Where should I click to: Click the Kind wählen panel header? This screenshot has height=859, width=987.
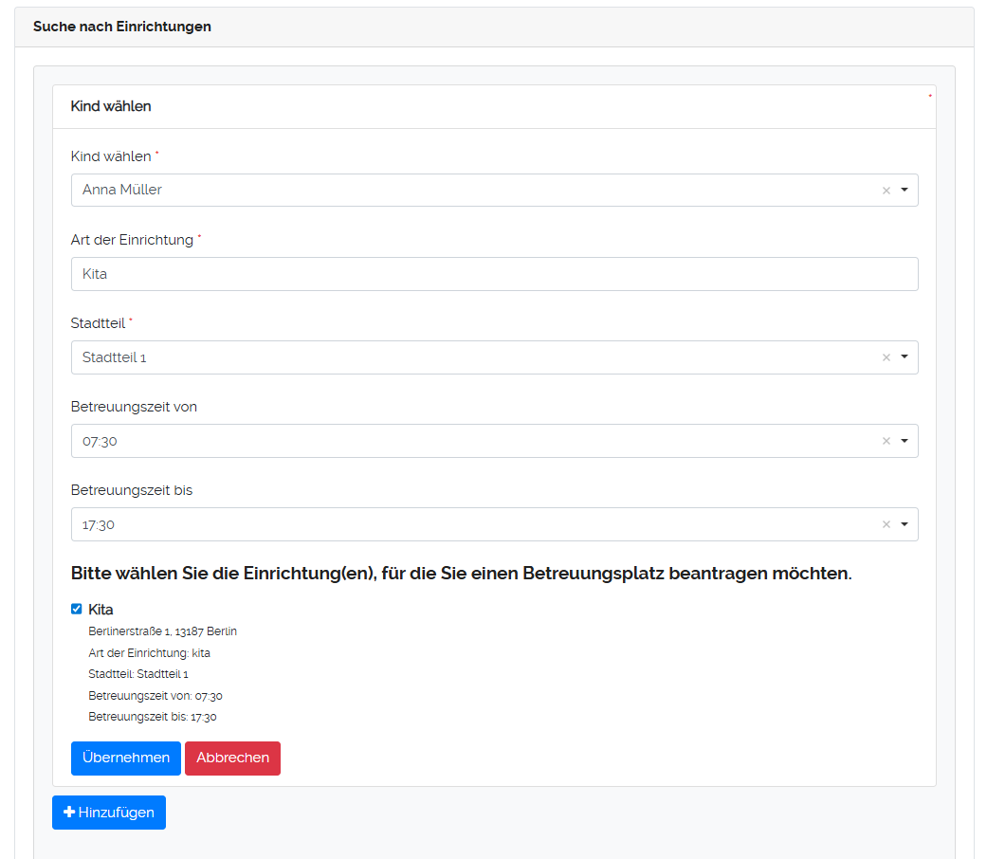[111, 106]
